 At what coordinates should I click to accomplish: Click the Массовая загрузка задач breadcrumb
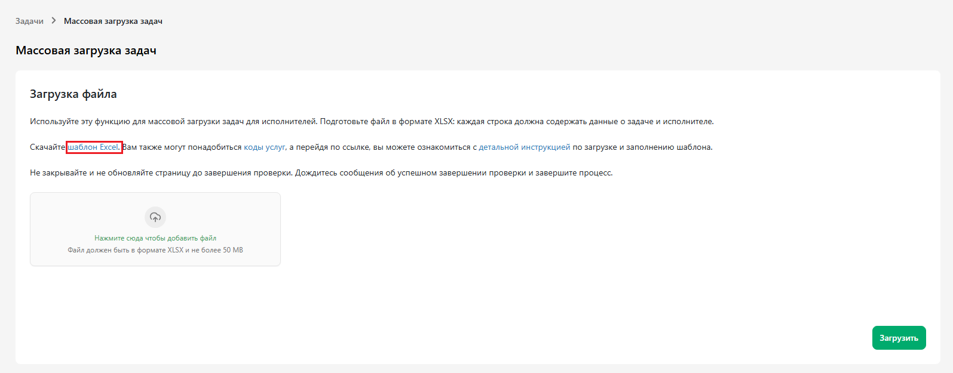coord(113,21)
